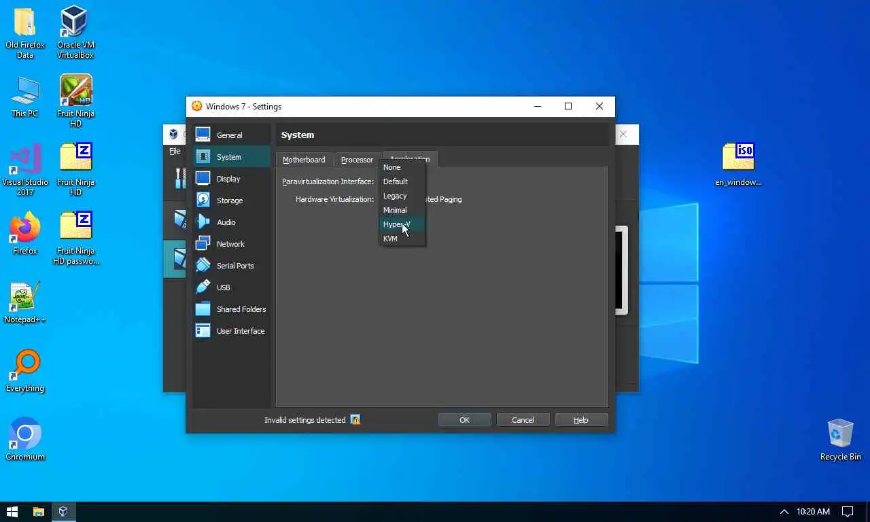Open the Windows Start menu

12,511
